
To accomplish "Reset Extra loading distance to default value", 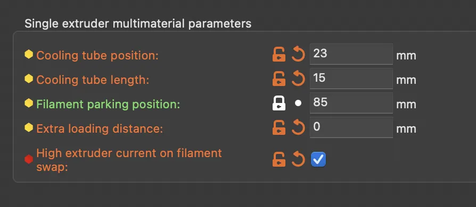I will [298, 128].
